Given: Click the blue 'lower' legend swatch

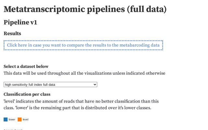Looking at the screenshot, I should coord(6,120).
